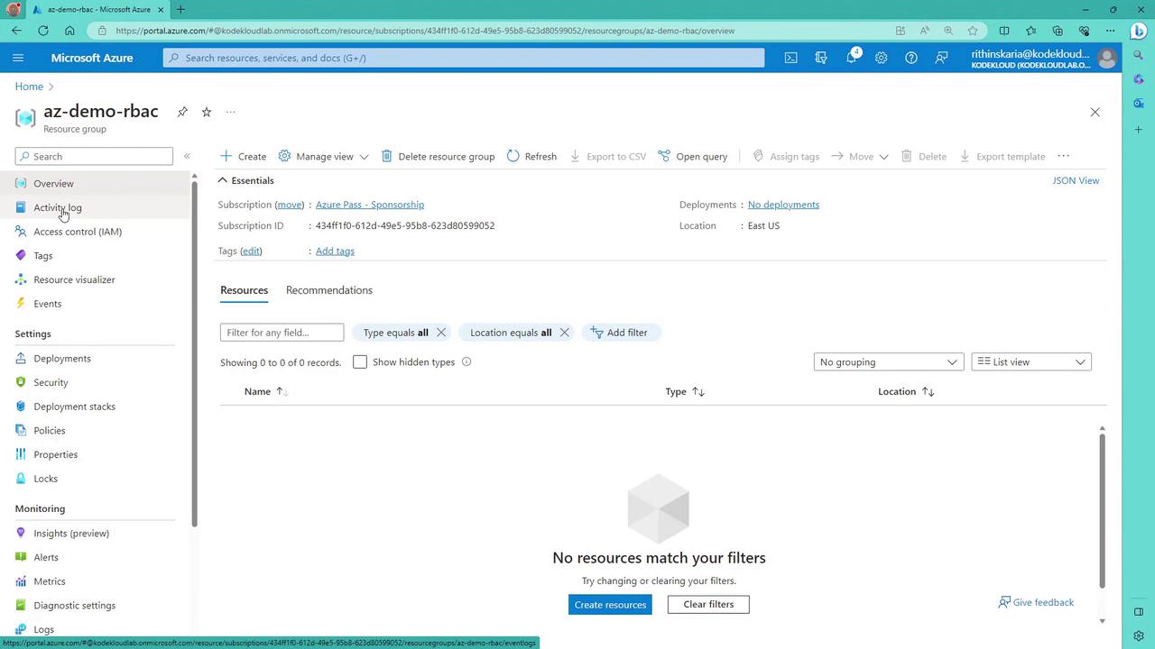Open the Help question mark icon

pos(911,58)
